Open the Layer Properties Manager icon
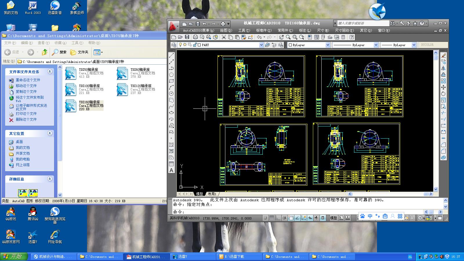 coord(174,45)
